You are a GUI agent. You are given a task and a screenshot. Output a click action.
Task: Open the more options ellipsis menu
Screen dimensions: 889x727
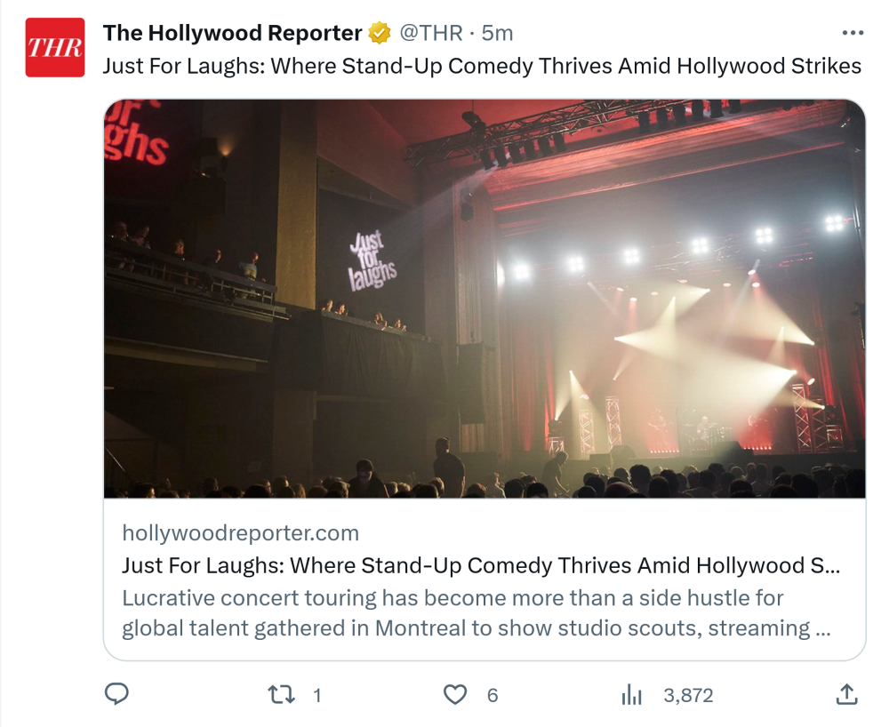pos(852,34)
